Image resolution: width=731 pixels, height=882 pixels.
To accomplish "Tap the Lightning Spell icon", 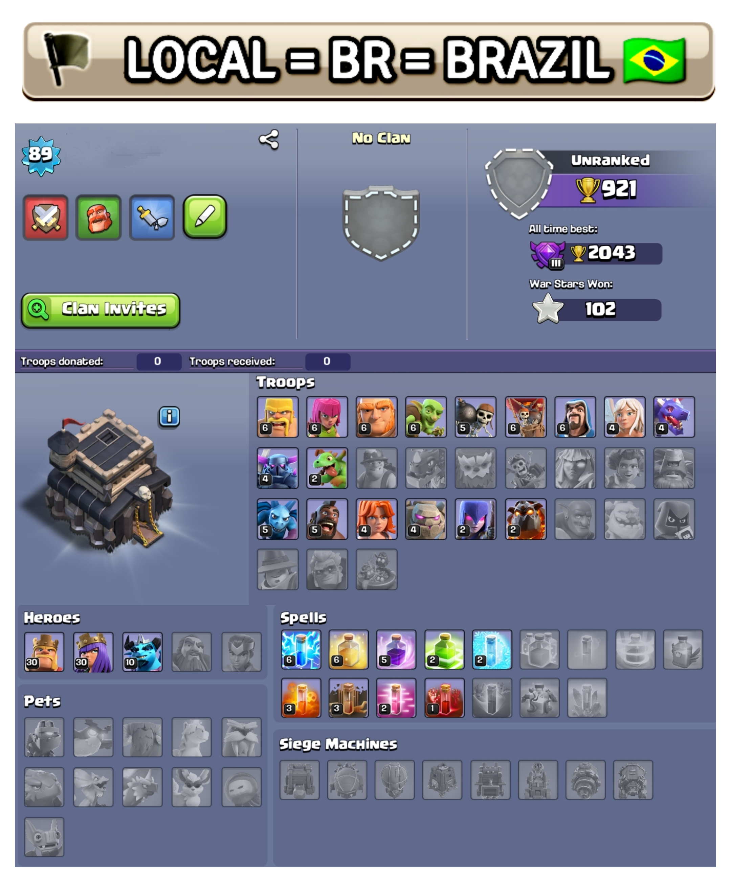I will pyautogui.click(x=301, y=649).
